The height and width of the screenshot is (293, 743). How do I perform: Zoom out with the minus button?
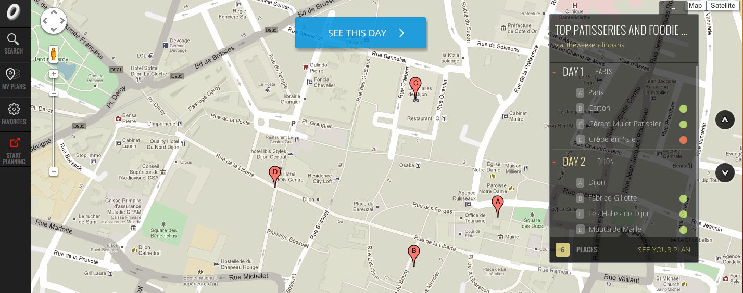click(53, 171)
